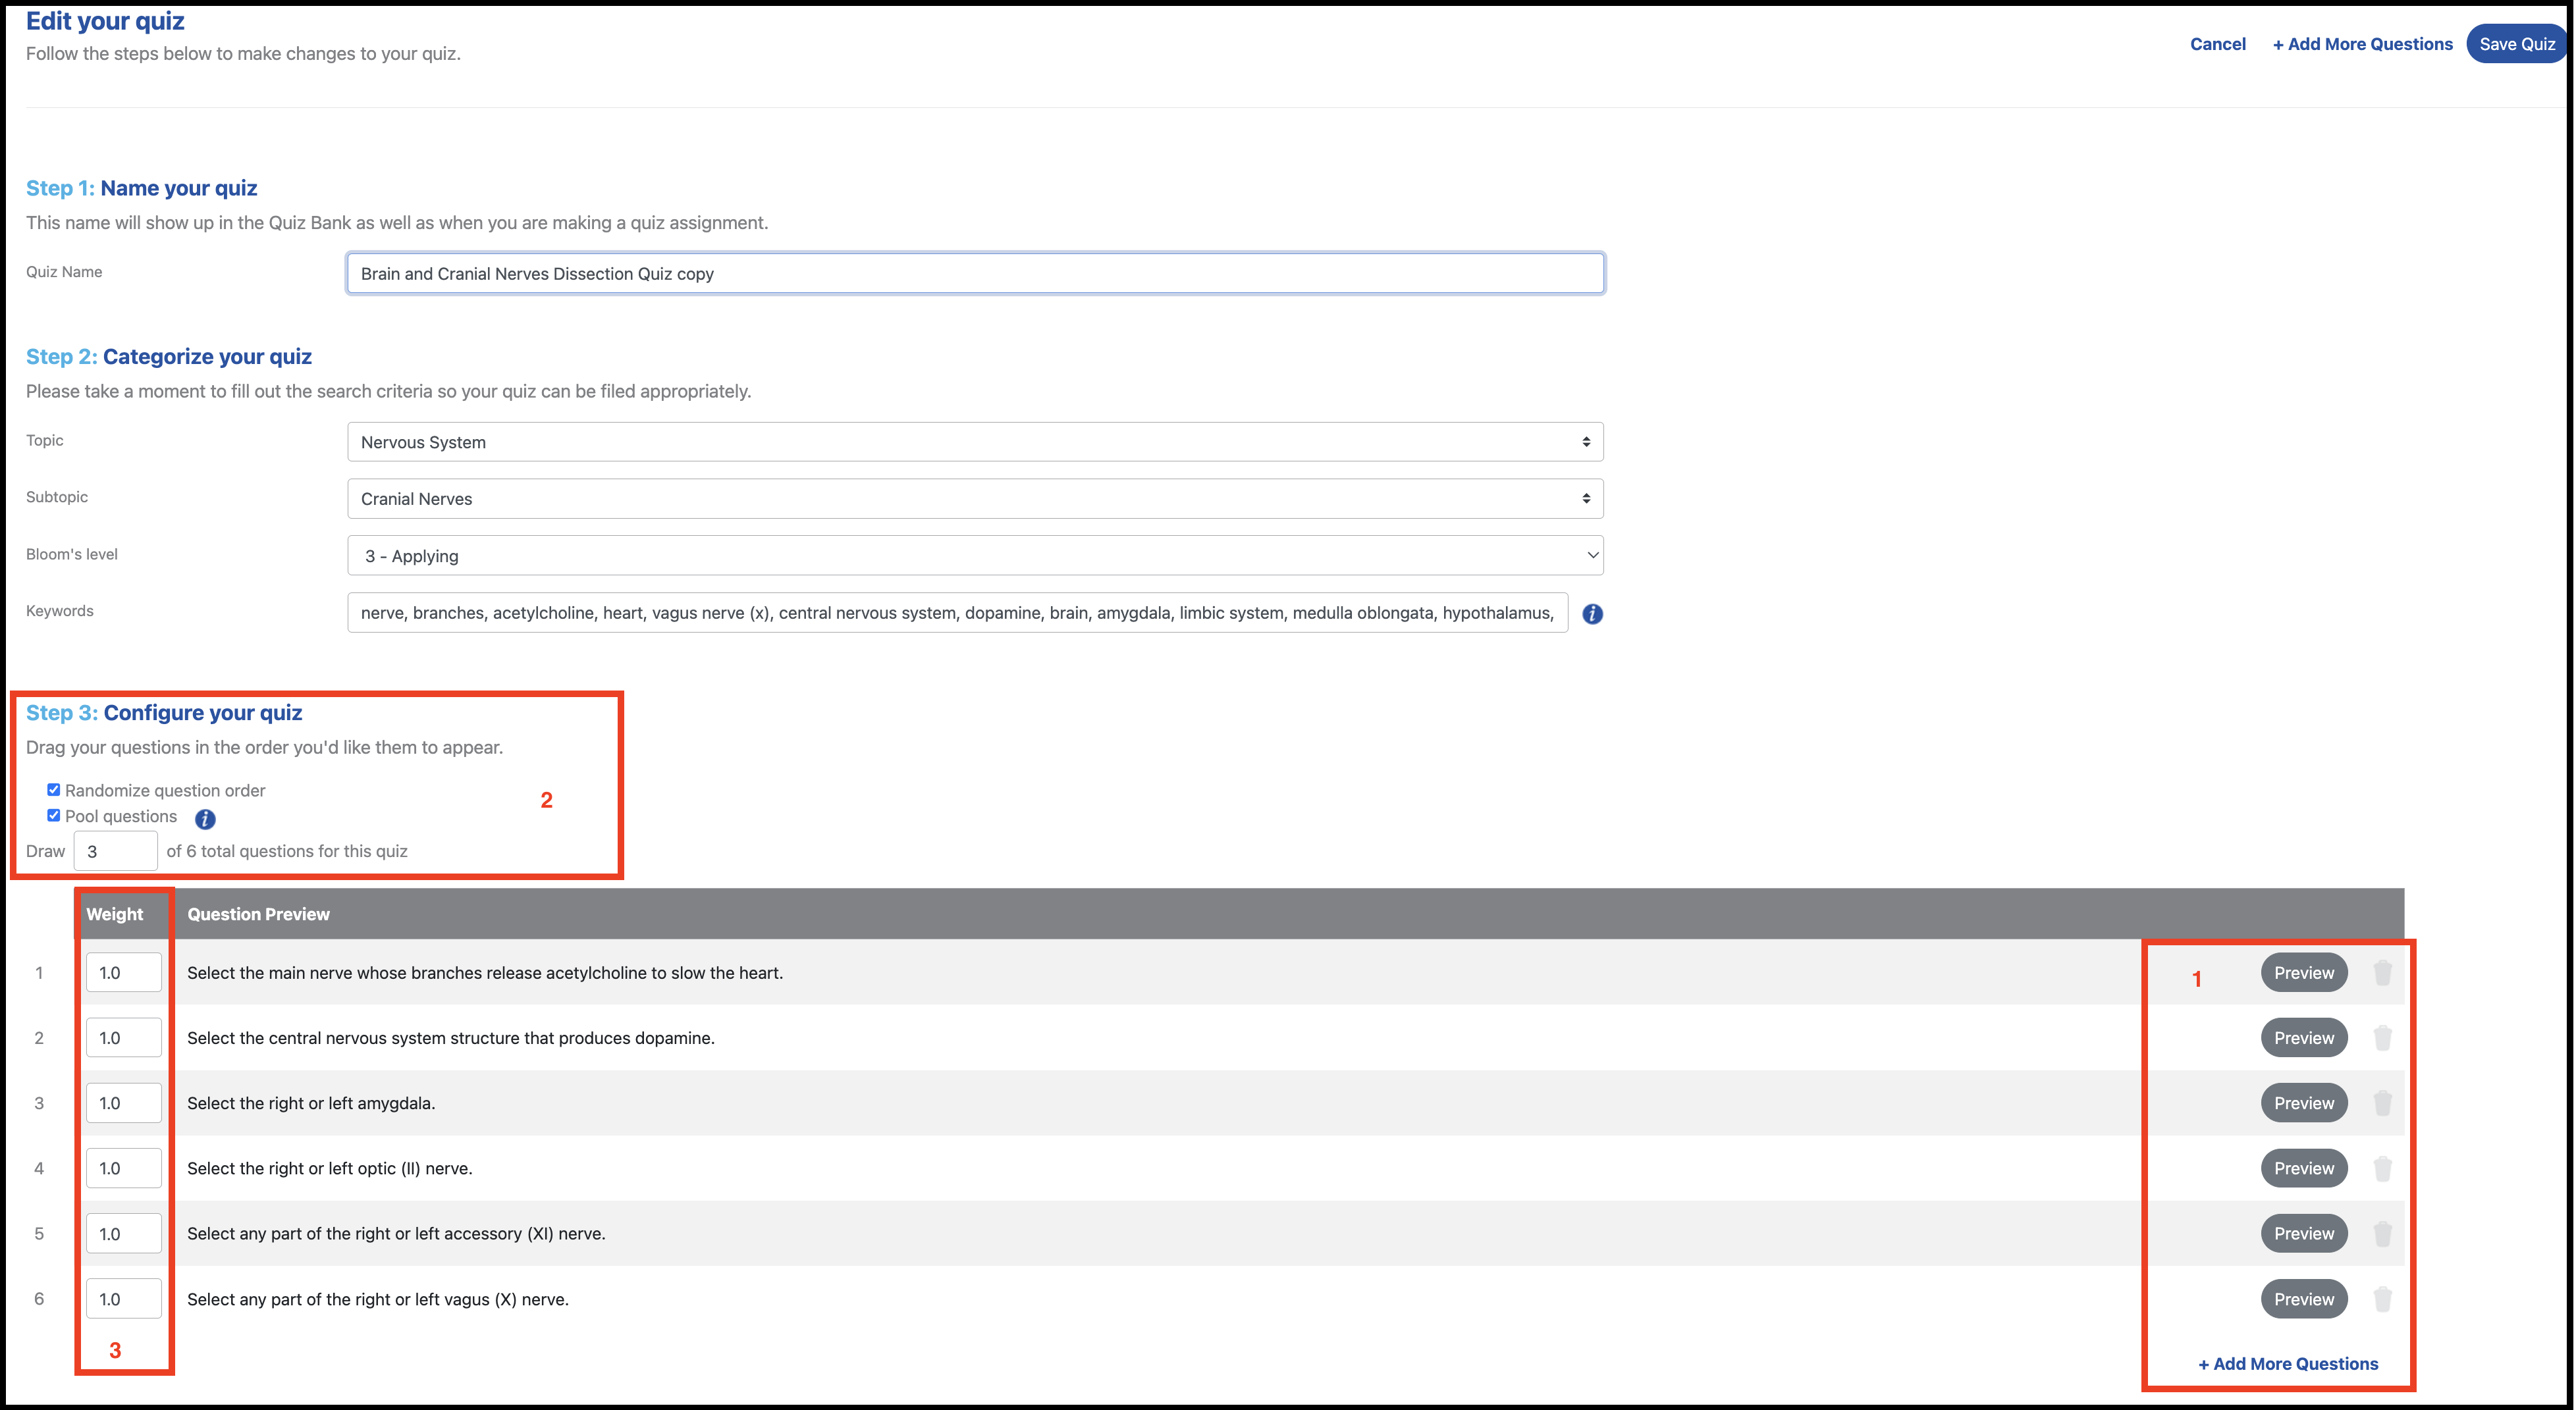Click the trash icon for the vagus nerve question
Image resolution: width=2576 pixels, height=1410 pixels.
click(x=2383, y=1298)
